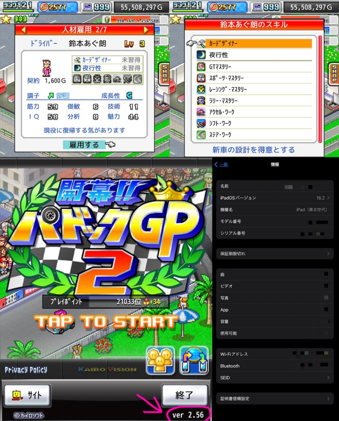Click the accelerator work icon

pyautogui.click(x=201, y=112)
